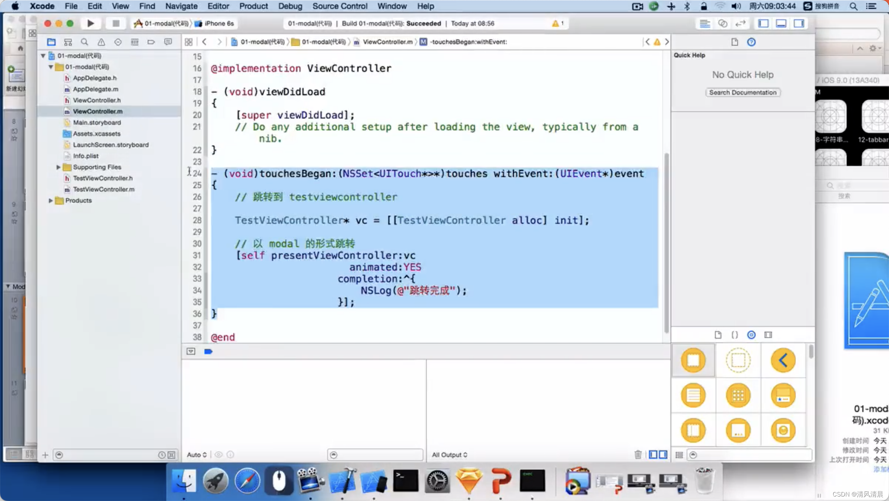This screenshot has height=501, width=889.
Task: Expand the Products group
Action: coord(51,200)
